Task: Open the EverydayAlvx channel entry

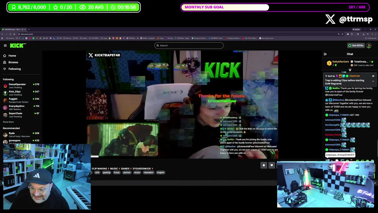Action: [x=21, y=107]
